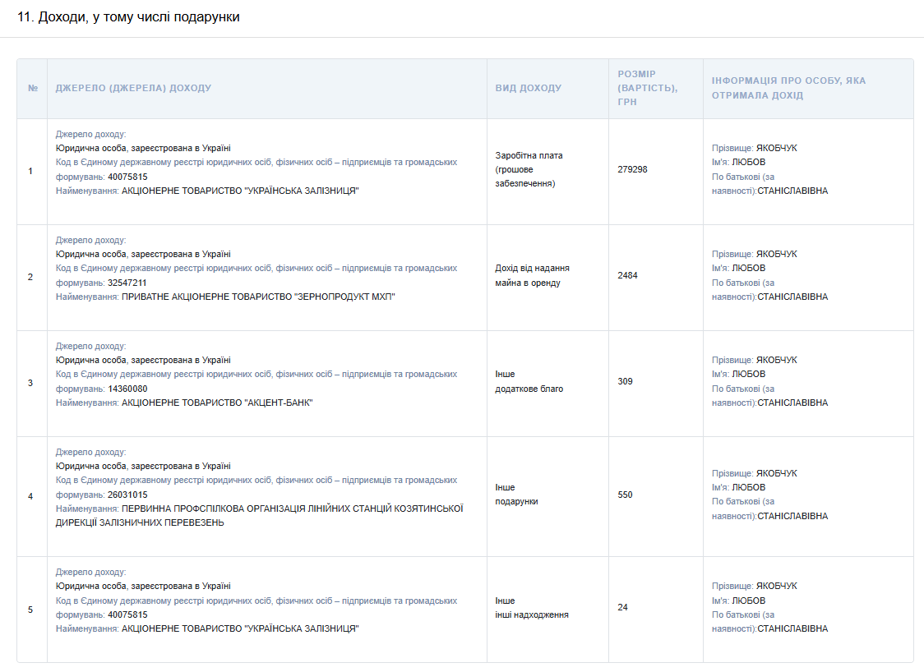This screenshot has width=924, height=672.
Task: Click patronymic 'СТАНІСЛАВІВНА' in row 5
Action: 792,629
